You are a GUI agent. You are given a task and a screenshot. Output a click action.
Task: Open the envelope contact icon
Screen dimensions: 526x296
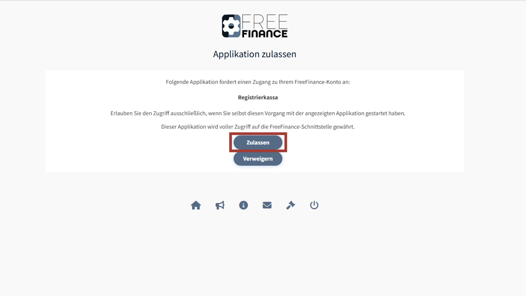[x=267, y=205]
